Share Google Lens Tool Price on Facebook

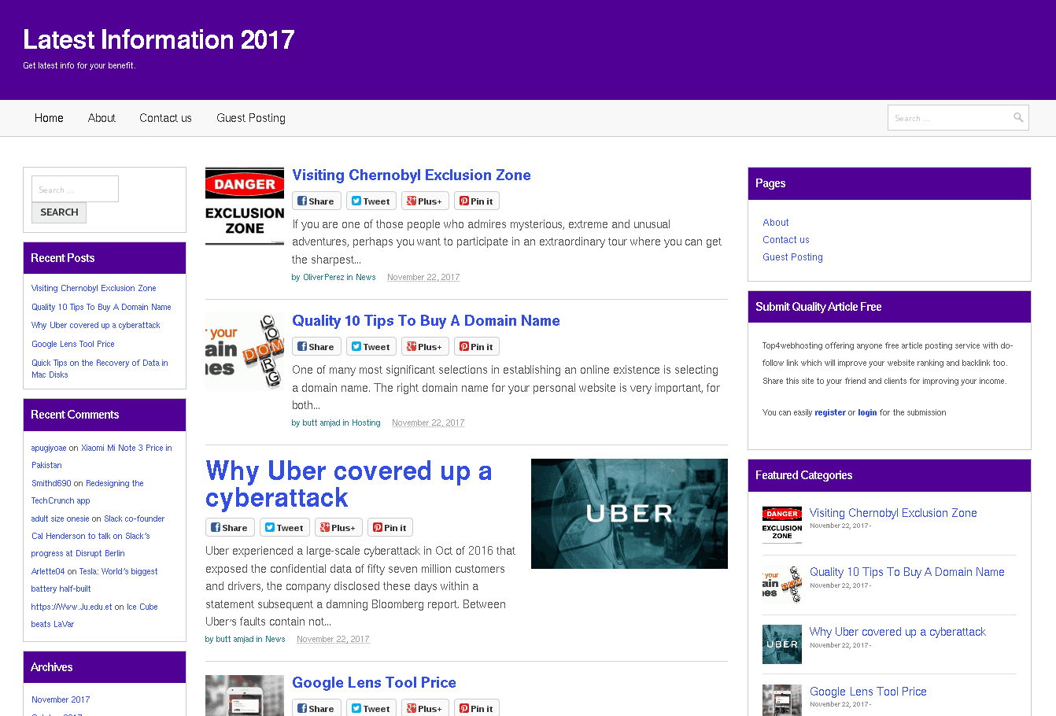click(x=316, y=708)
